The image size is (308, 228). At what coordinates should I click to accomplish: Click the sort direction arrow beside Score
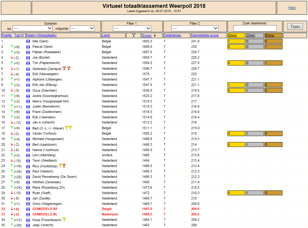155,35
